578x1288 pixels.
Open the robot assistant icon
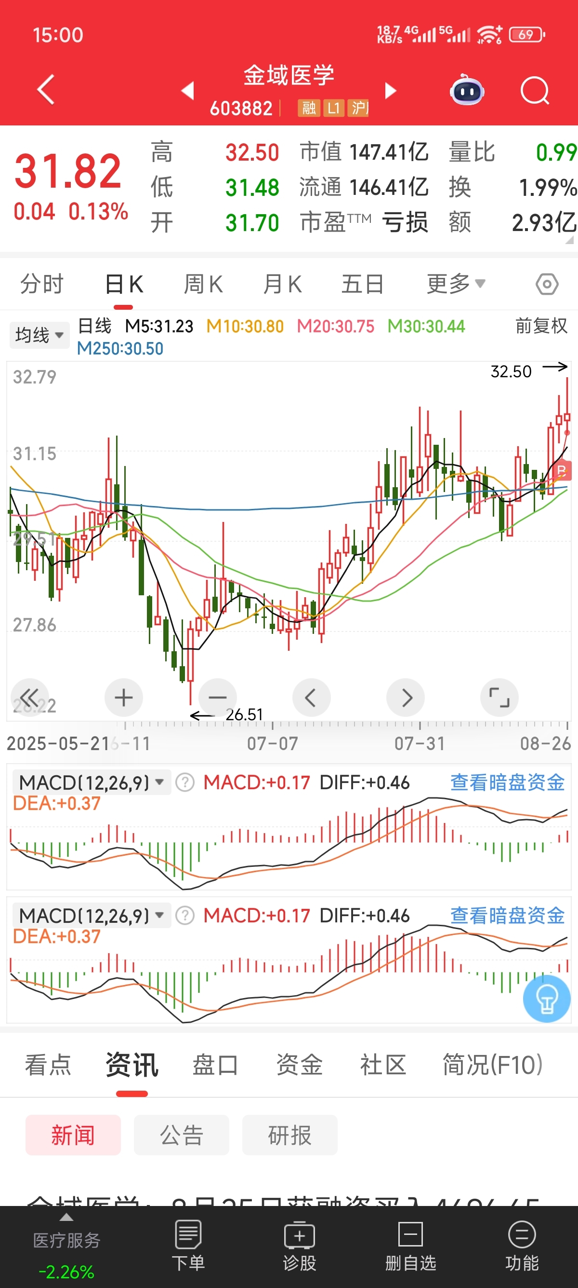click(467, 90)
